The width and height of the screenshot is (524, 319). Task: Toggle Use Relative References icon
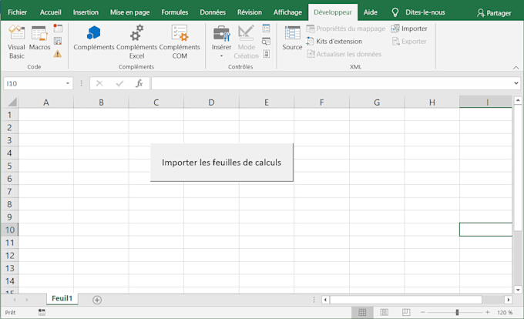58,41
